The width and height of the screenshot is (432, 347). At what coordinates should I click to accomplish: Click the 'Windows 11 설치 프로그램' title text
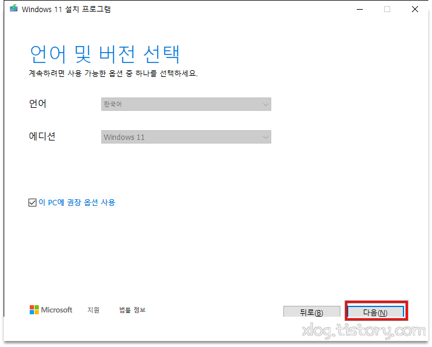(x=66, y=9)
